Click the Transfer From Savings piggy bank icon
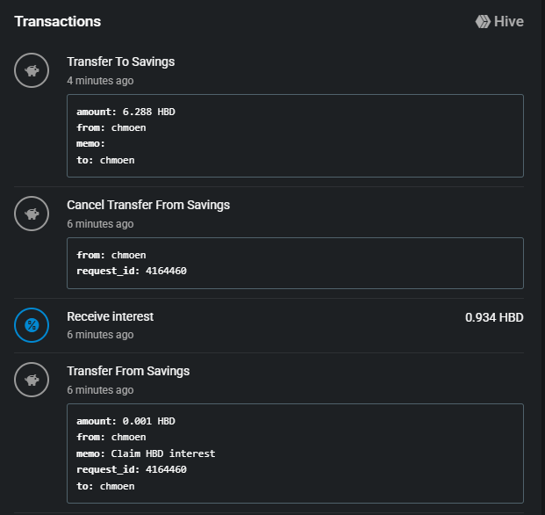The height and width of the screenshot is (515, 545). pos(32,380)
